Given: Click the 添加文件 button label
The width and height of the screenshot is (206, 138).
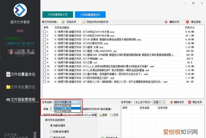Looking at the screenshot, I should 71,22.
